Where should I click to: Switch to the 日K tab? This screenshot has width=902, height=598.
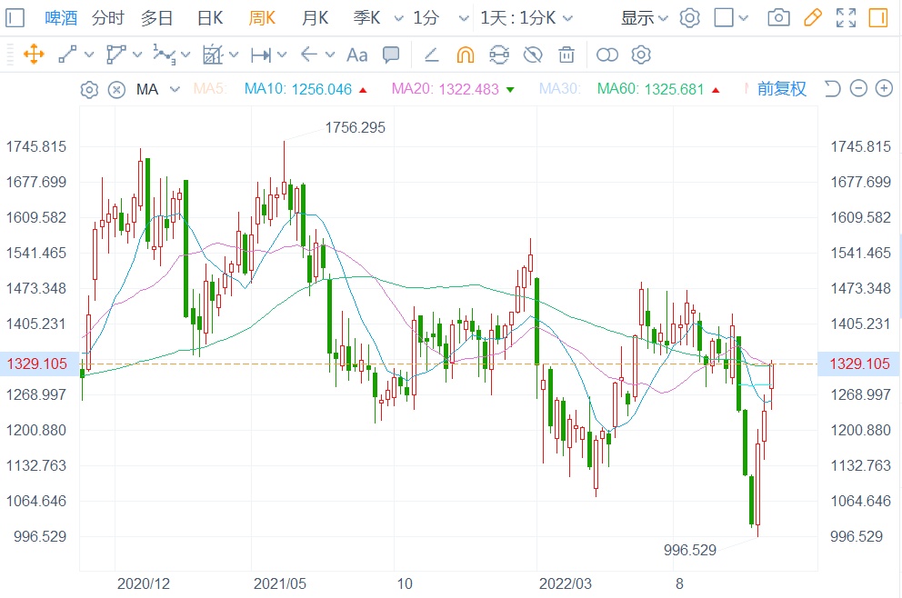(x=210, y=17)
